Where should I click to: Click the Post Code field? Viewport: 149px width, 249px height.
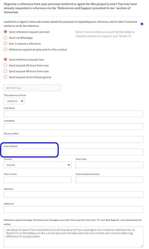pos(109,165)
